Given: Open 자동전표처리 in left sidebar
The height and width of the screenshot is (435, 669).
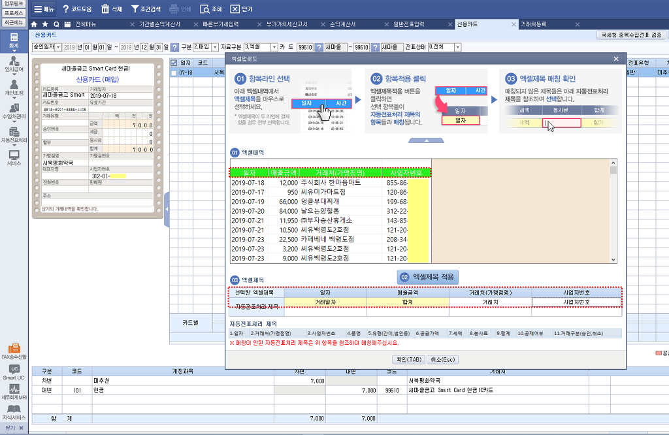Looking at the screenshot, I should point(14,133).
